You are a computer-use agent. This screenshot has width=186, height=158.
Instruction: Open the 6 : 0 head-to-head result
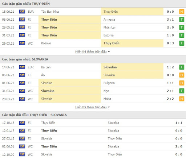tap(179, 131)
